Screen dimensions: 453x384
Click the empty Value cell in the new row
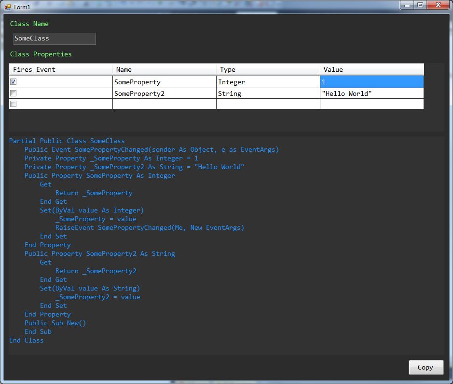pyautogui.click(x=372, y=104)
